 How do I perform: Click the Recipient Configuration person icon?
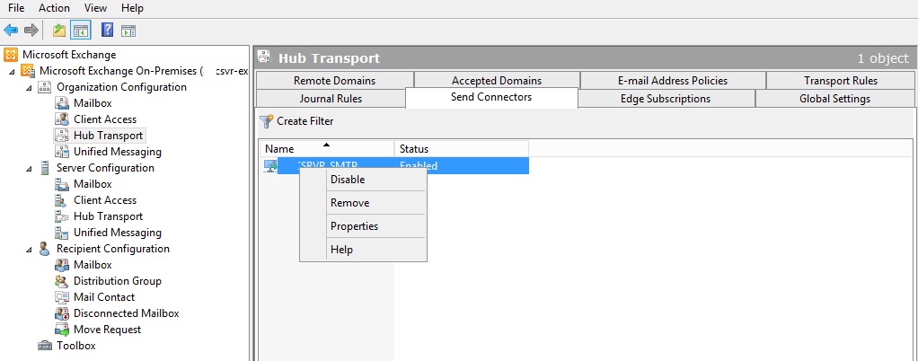pyautogui.click(x=45, y=249)
